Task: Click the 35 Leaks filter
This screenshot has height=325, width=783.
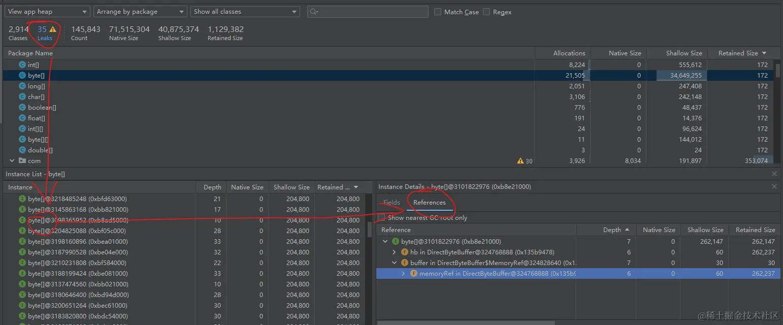Action: coord(45,33)
